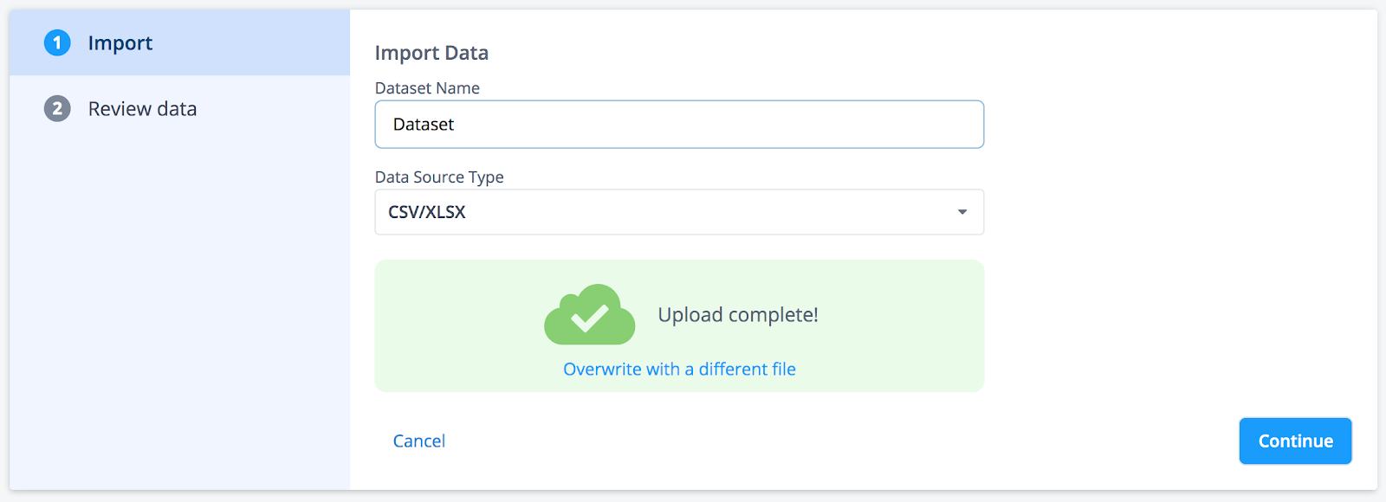Screen dimensions: 1386x502
Task: Click the light green upload drop area
Action: [679, 325]
